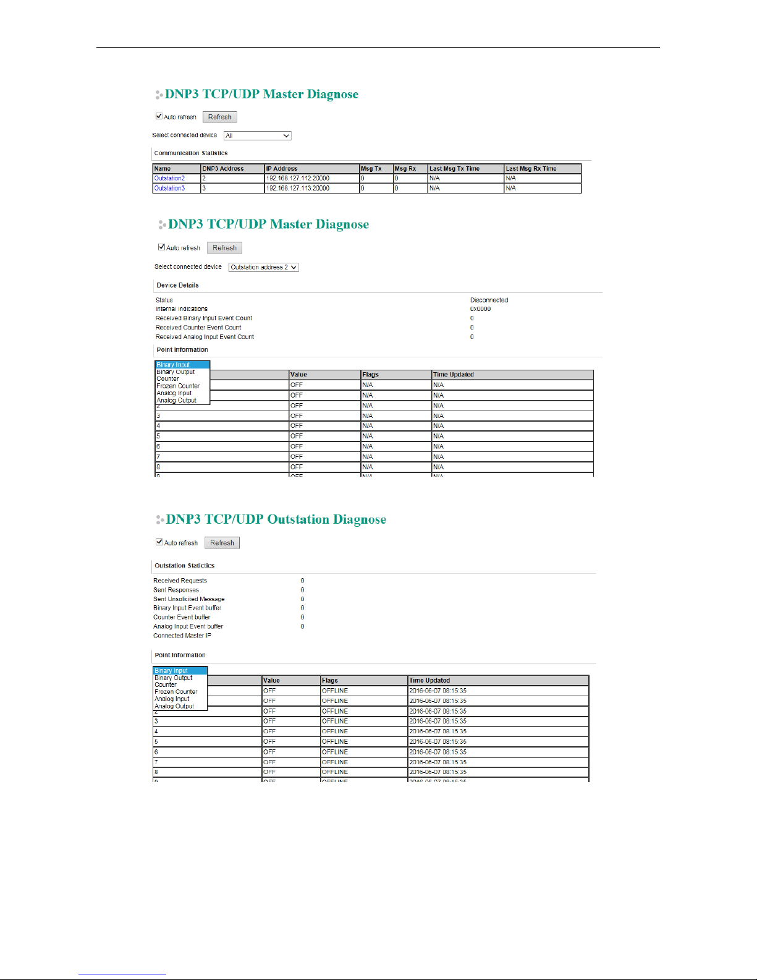Click the Value header in the Outstation table
757x980 pixels.
click(291, 680)
